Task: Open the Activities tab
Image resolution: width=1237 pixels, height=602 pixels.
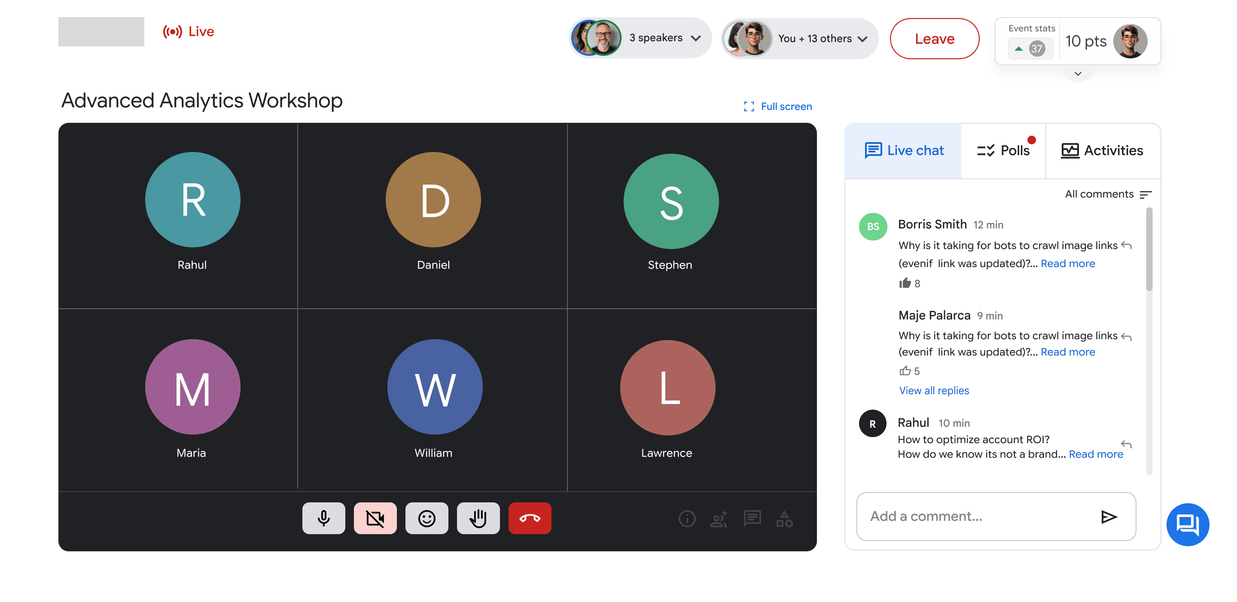Action: [1103, 150]
